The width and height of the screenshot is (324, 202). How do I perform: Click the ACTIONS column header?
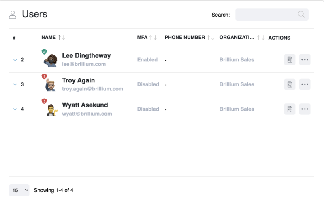279,38
